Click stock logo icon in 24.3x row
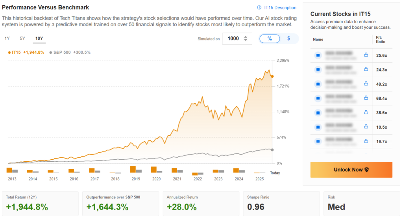This screenshot has width=403, height=219. pos(318,70)
